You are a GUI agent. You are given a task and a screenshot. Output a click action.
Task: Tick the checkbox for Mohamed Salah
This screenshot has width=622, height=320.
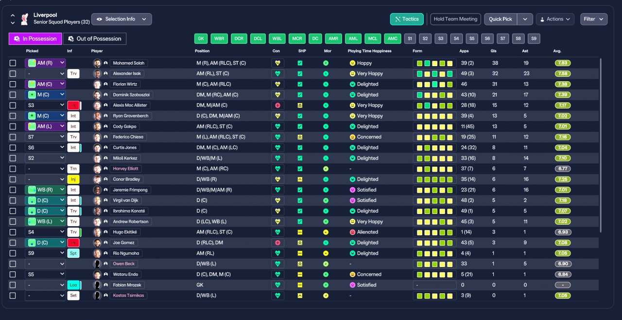[13, 63]
